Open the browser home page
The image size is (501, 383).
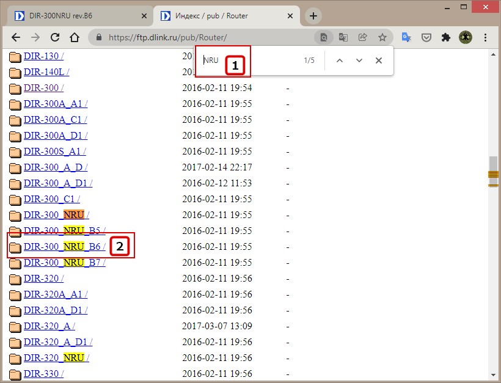click(x=75, y=37)
